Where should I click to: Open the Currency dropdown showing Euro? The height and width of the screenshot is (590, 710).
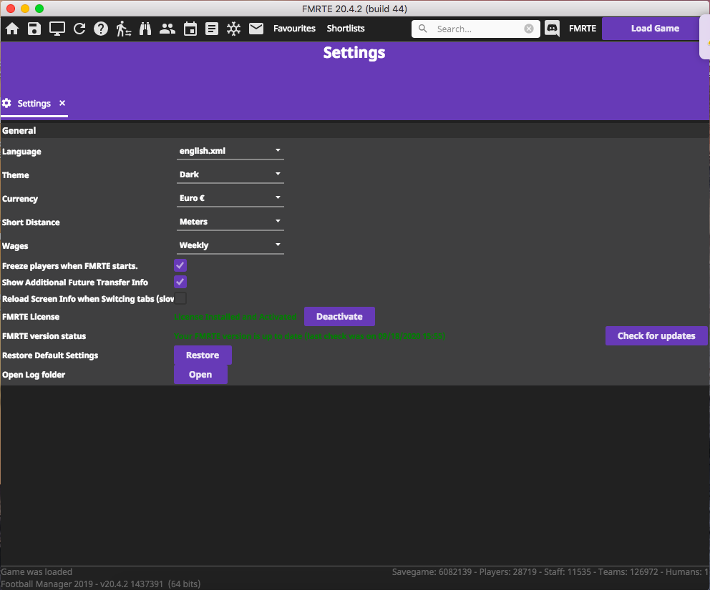pos(230,198)
